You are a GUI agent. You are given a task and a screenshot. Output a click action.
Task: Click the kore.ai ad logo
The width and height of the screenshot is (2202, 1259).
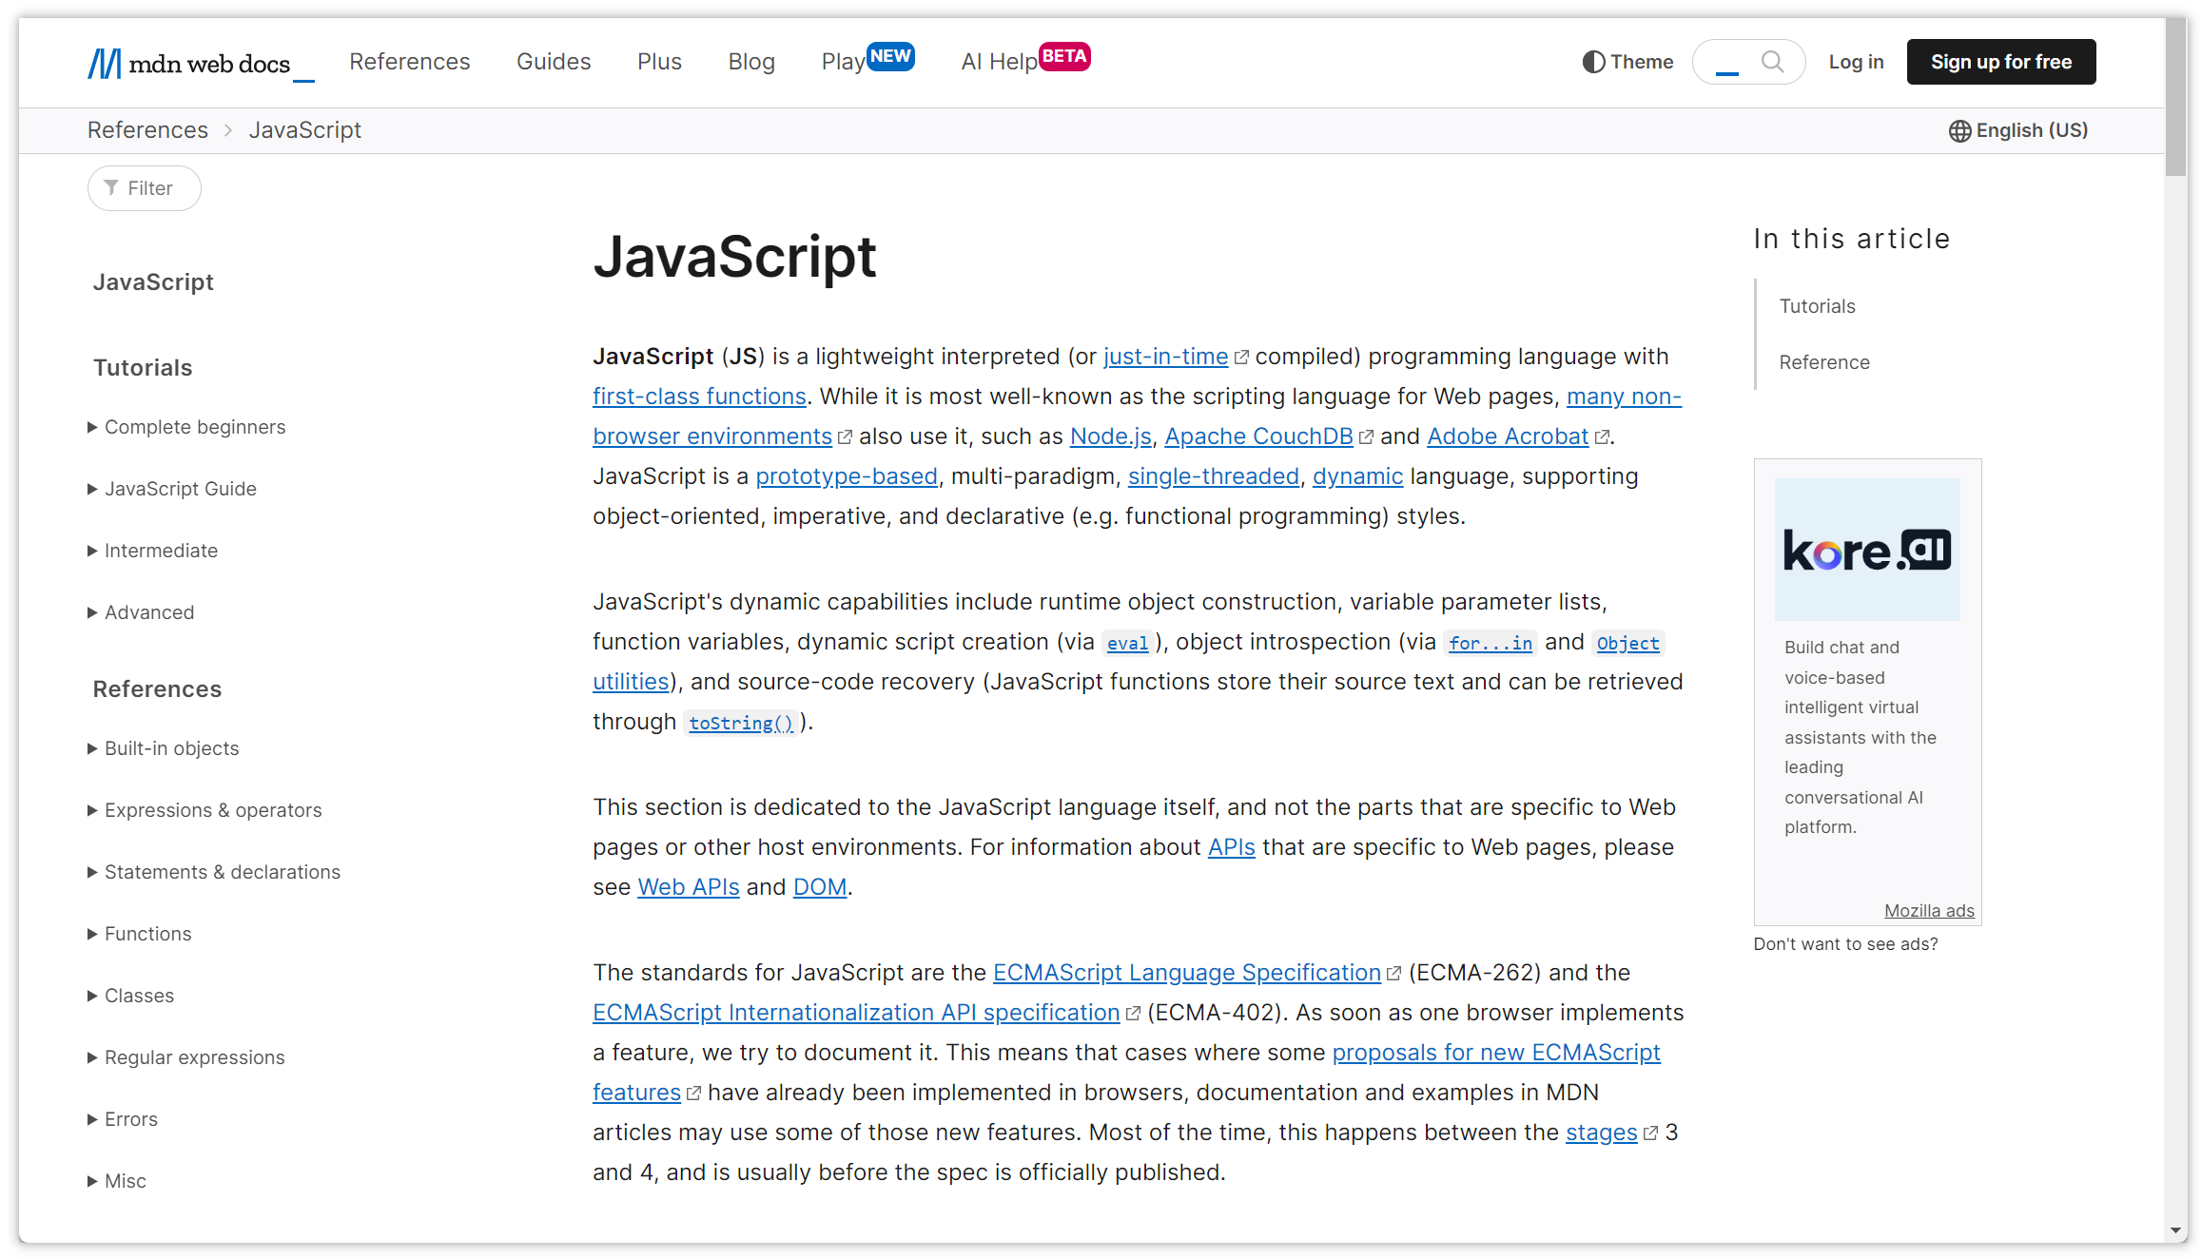point(1866,550)
